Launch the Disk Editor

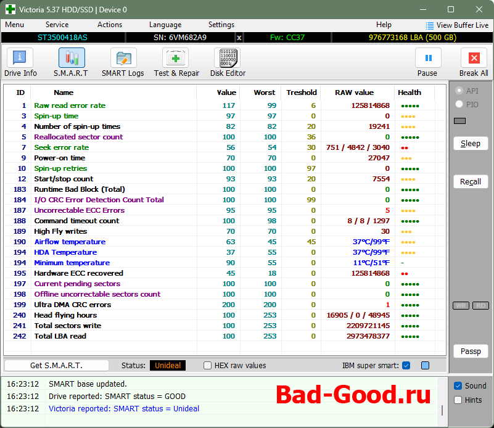coord(228,62)
